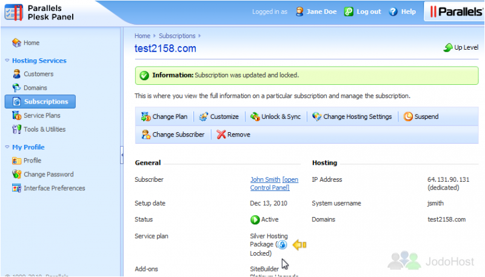
Task: Click the Change Plan icon
Action: 145,116
